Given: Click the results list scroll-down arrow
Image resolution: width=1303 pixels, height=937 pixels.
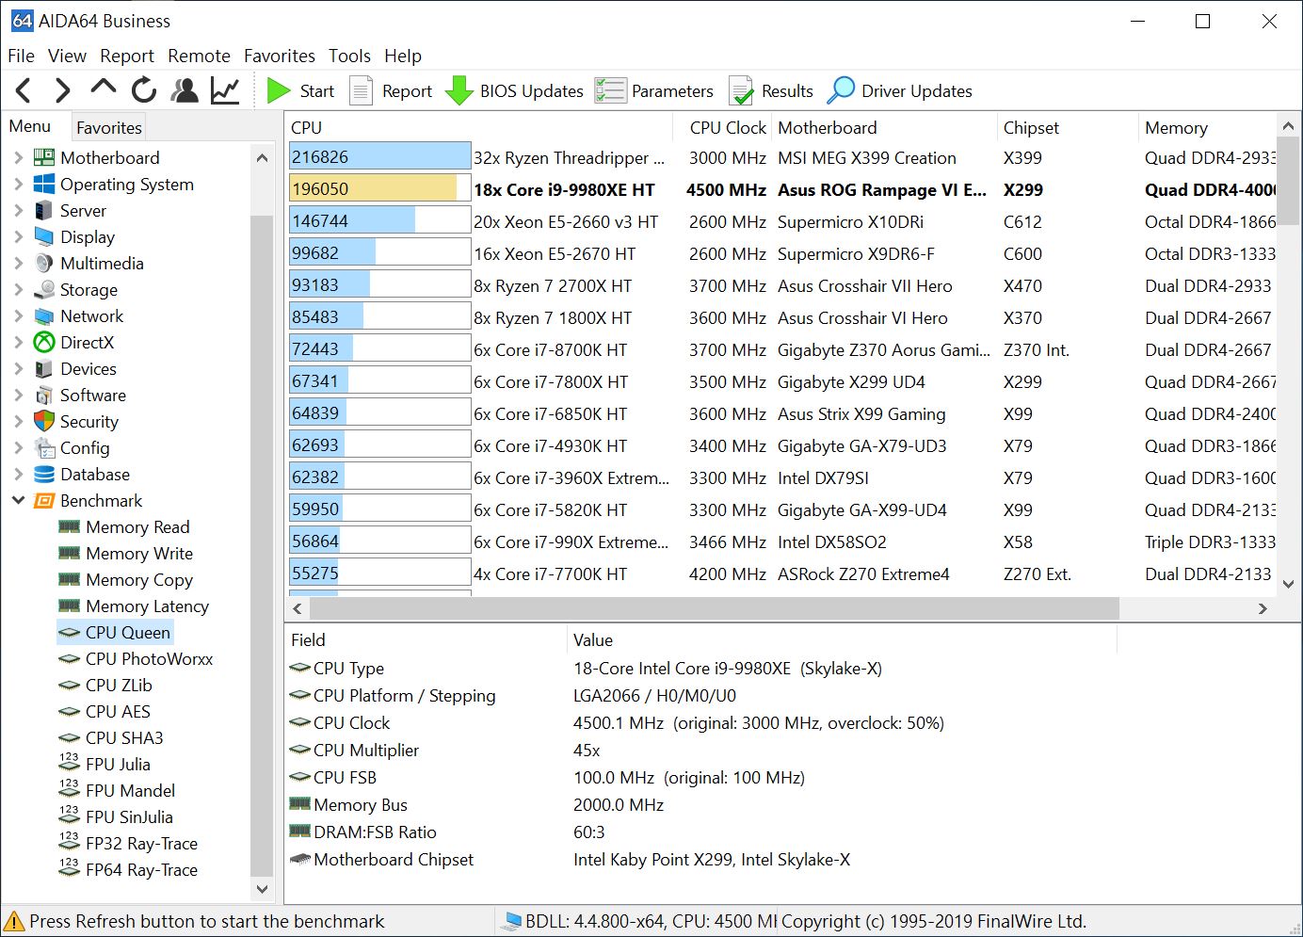Looking at the screenshot, I should click(1288, 584).
